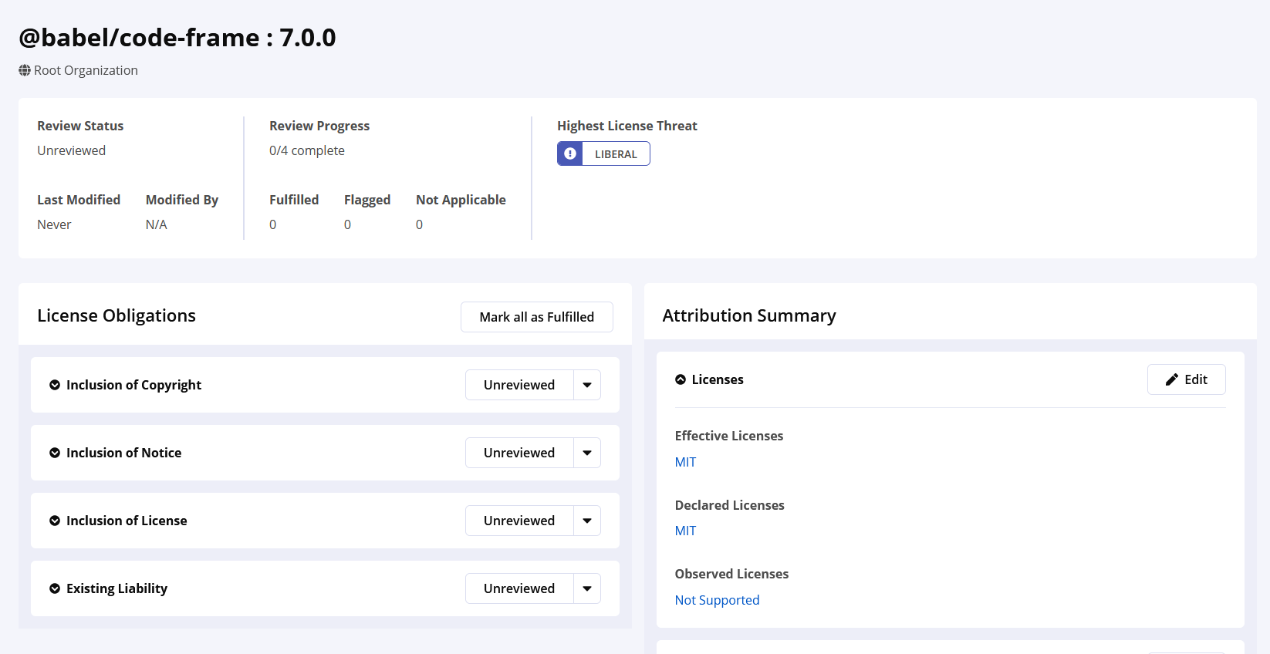The height and width of the screenshot is (654, 1270).
Task: Click the chevron icon beside Existing Liability
Action: [55, 588]
